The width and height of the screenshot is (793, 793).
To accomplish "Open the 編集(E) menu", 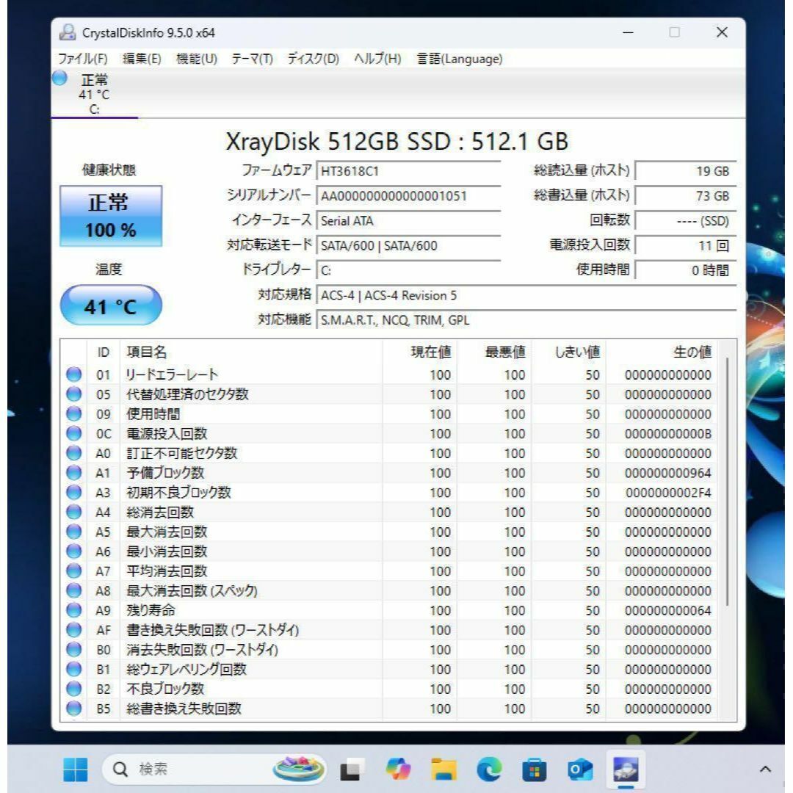I will pyautogui.click(x=142, y=59).
